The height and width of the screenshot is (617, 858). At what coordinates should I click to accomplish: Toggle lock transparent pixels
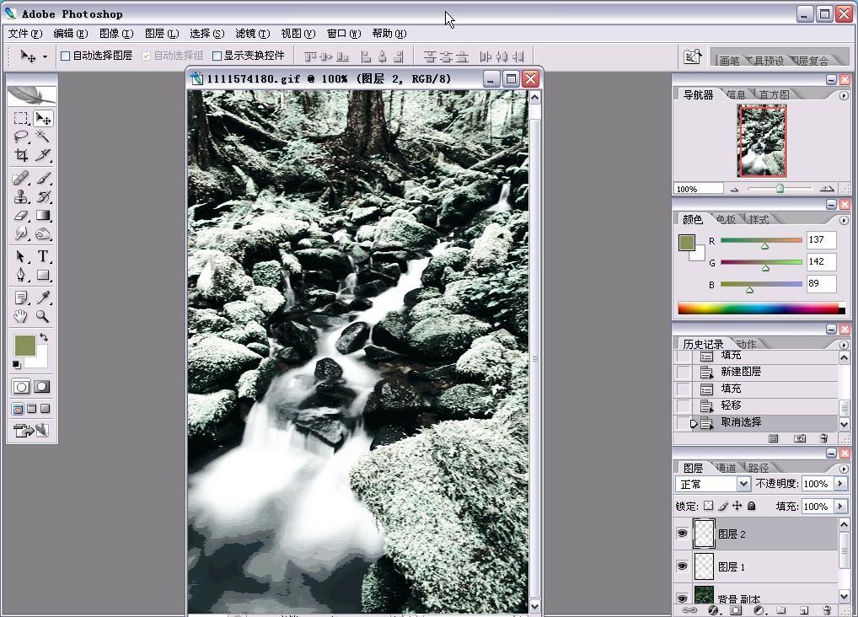[708, 506]
